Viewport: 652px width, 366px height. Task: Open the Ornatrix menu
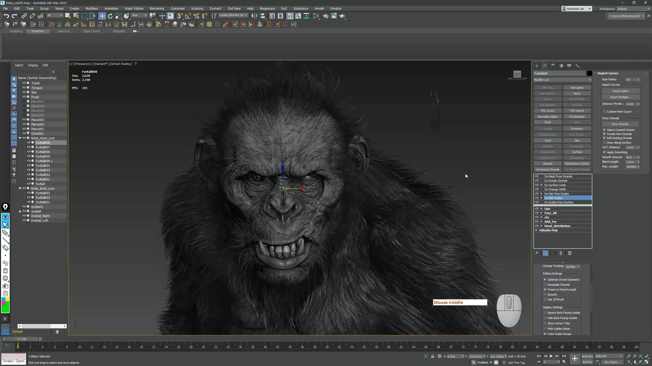[335, 8]
